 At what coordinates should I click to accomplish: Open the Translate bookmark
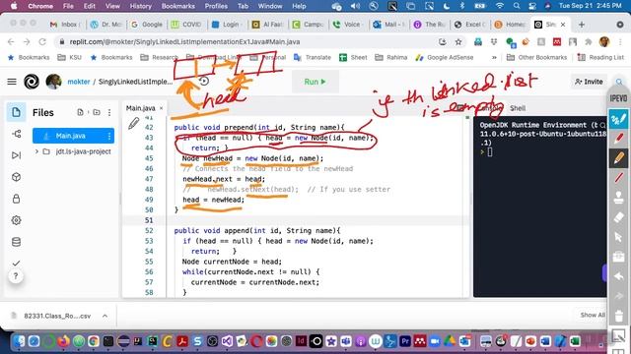coord(313,57)
